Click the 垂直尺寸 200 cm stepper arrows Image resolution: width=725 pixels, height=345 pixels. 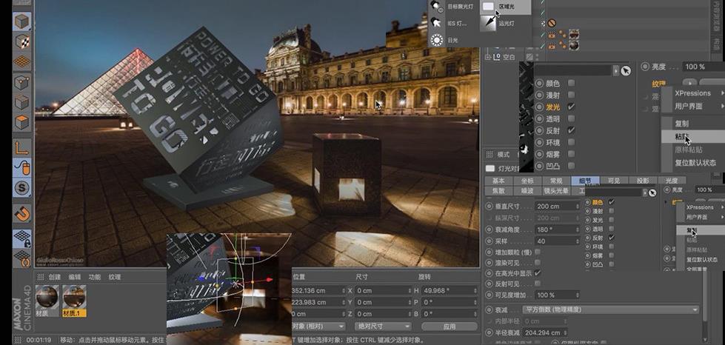pos(577,206)
